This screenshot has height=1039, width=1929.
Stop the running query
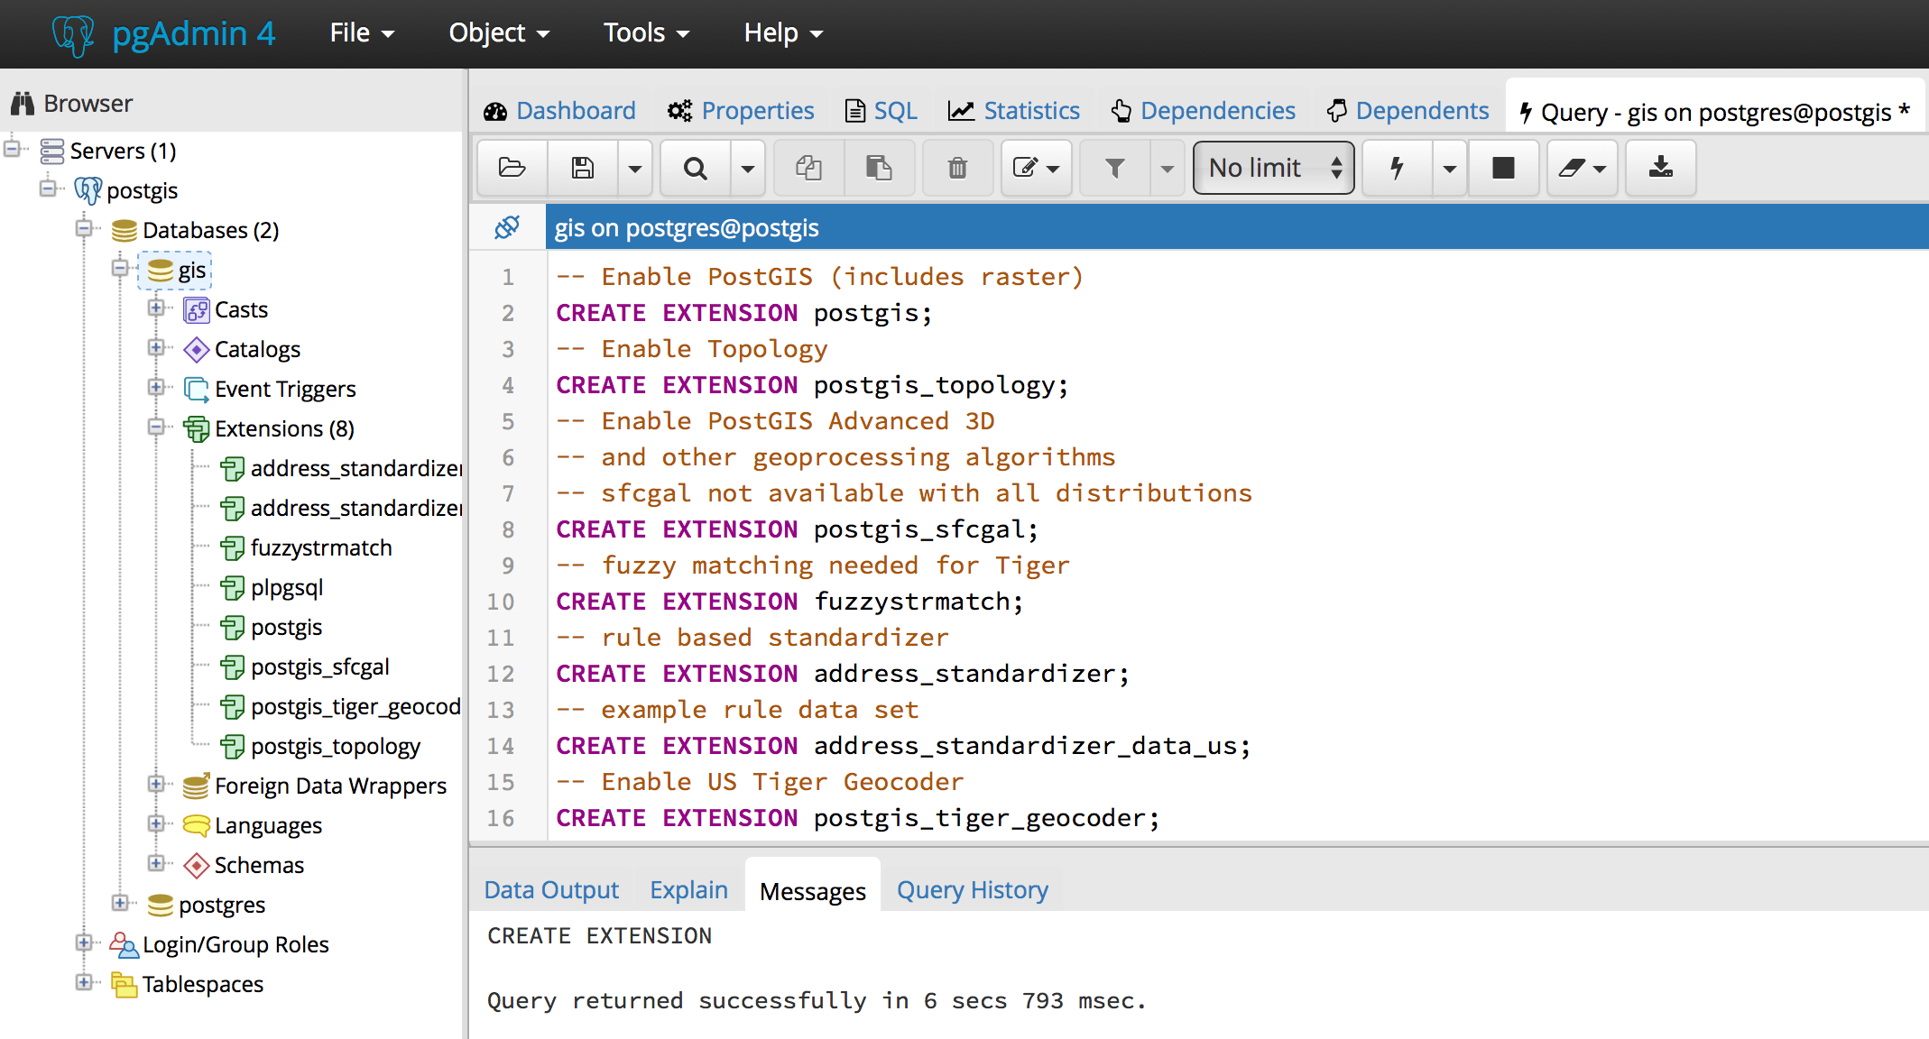[1502, 168]
